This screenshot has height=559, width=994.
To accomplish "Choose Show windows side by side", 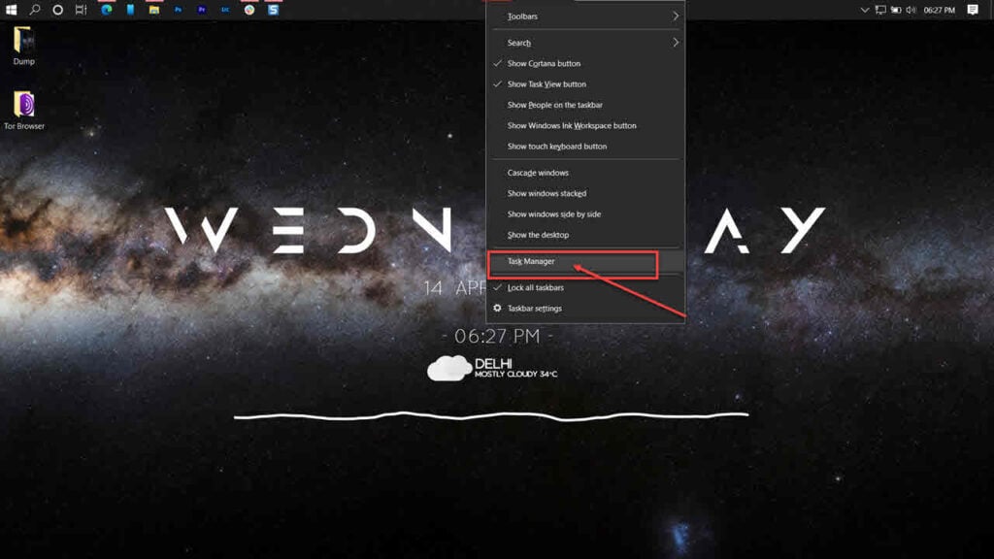I will 553,214.
